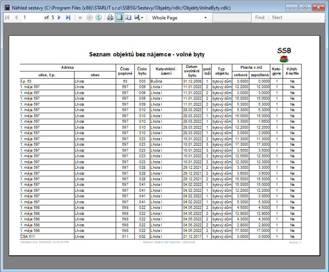Click the green Refresh report icon
The image size is (329, 272).
pyautogui.click(x=99, y=18)
